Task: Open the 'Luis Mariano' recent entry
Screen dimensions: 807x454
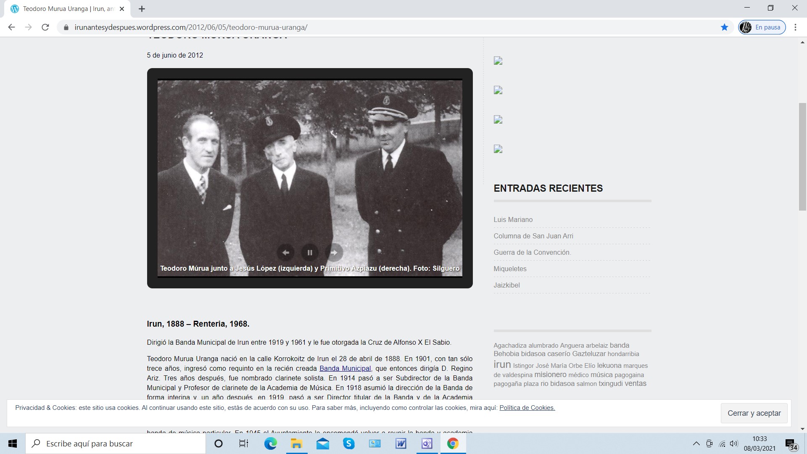Action: coord(513,219)
